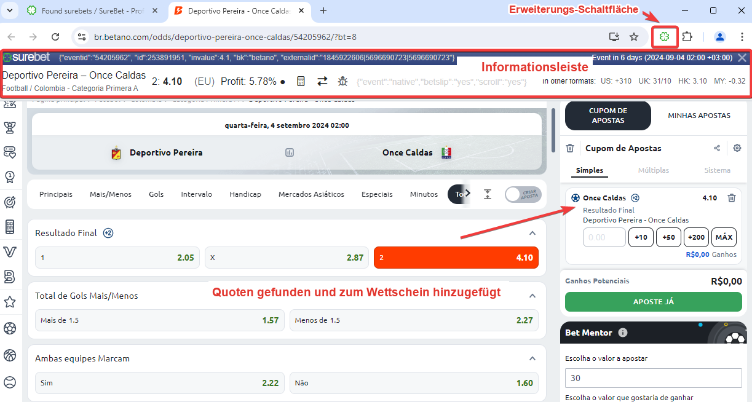Image resolution: width=752 pixels, height=402 pixels.
Task: Click the +2 badge beside Resultado Final
Action: coord(108,233)
